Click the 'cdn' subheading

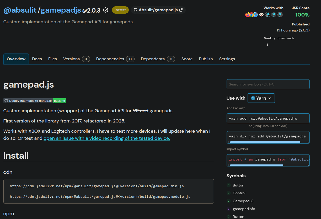[x=8, y=172]
